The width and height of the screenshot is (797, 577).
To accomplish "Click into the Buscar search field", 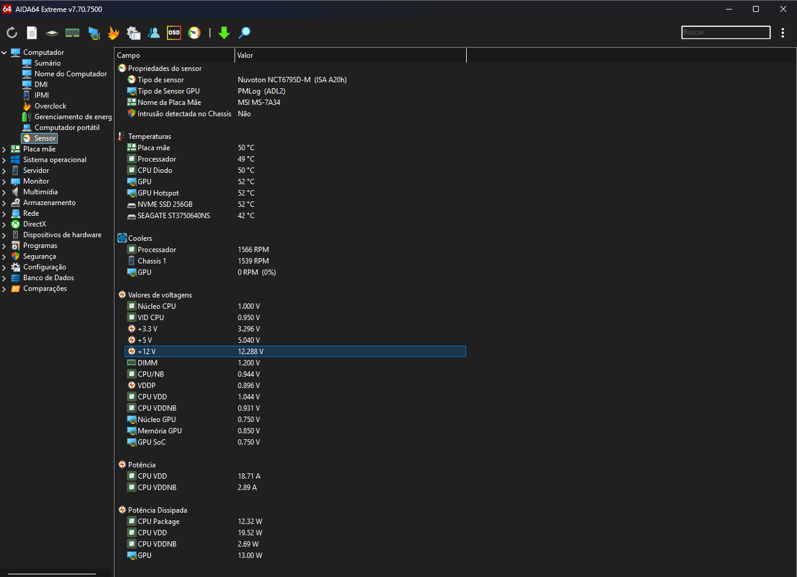I will [x=726, y=32].
